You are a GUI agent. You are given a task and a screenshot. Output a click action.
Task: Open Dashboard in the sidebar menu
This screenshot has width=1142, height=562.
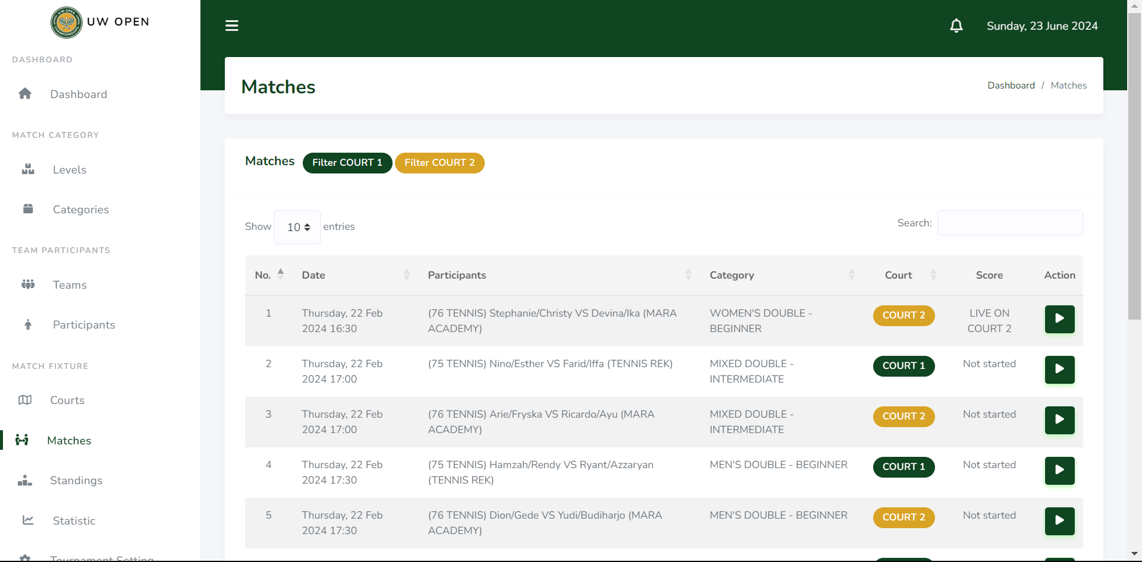coord(79,94)
